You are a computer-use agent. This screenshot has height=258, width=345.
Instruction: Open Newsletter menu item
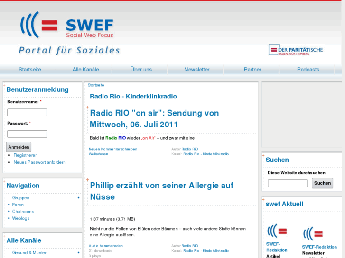(x=197, y=70)
